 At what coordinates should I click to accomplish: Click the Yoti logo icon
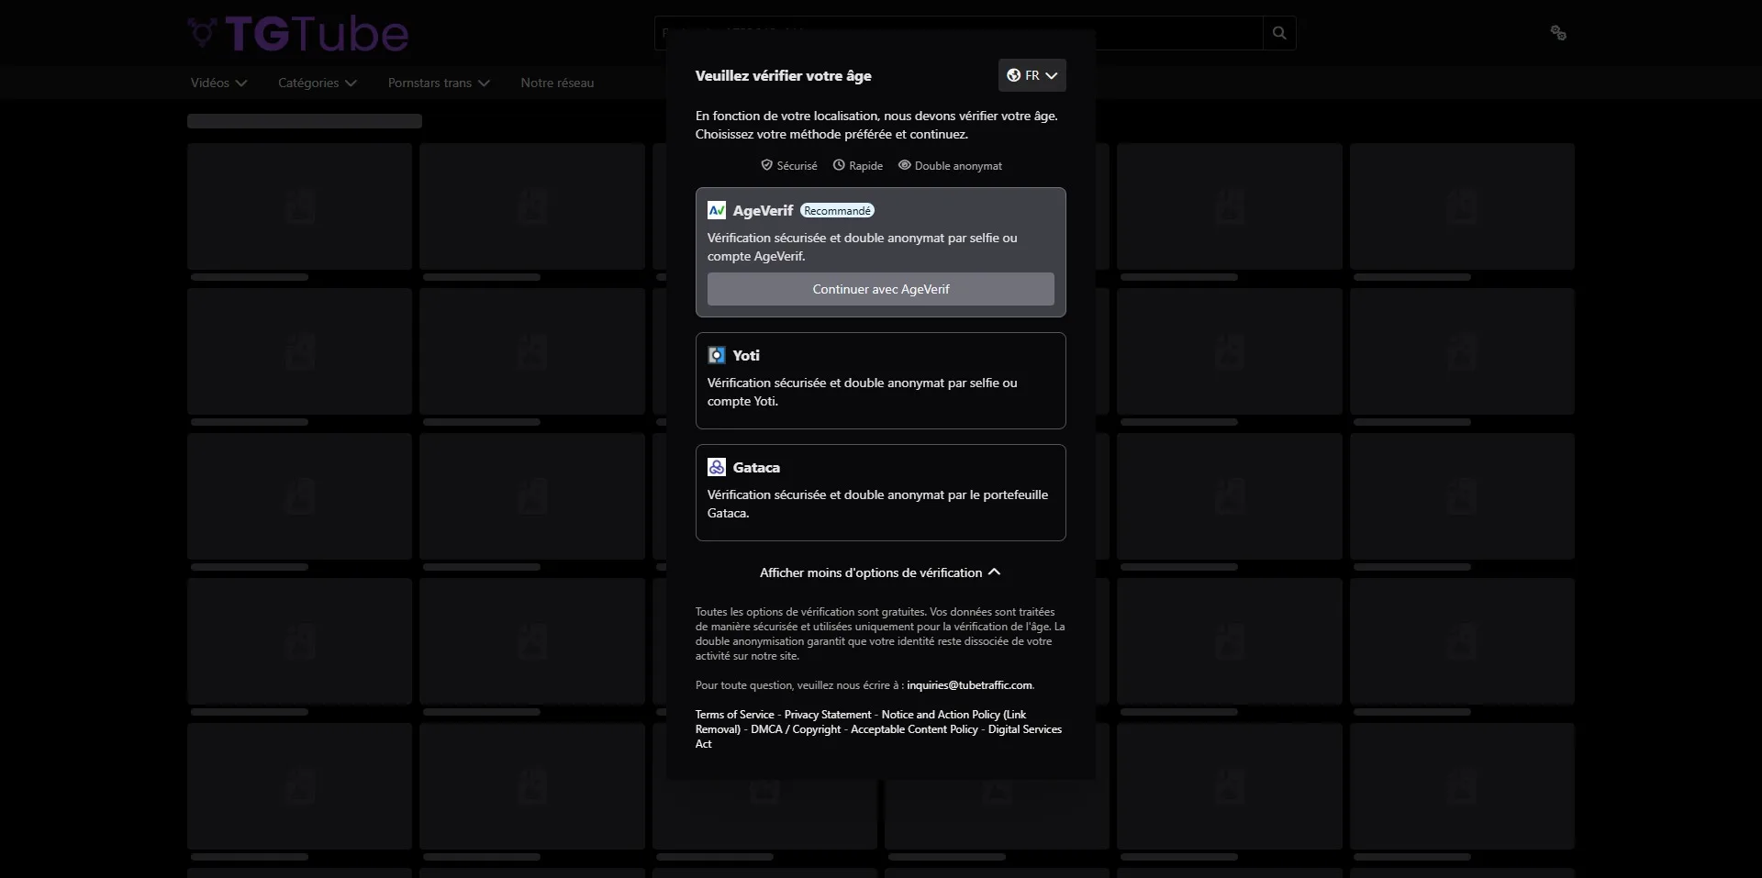pos(717,355)
